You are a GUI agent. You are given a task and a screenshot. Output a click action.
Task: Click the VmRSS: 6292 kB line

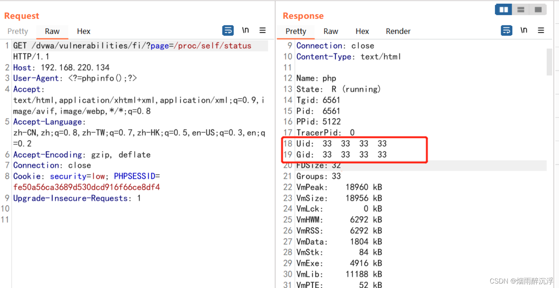tap(339, 231)
